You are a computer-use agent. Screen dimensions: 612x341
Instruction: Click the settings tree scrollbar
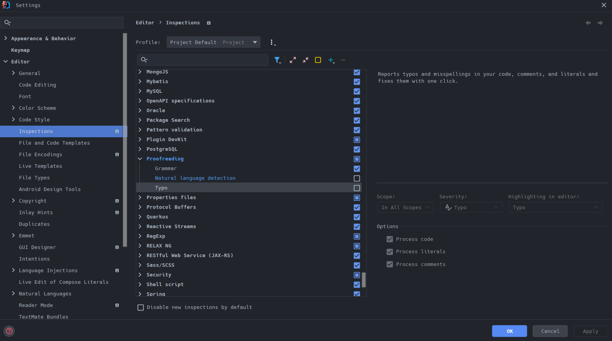pos(125,140)
